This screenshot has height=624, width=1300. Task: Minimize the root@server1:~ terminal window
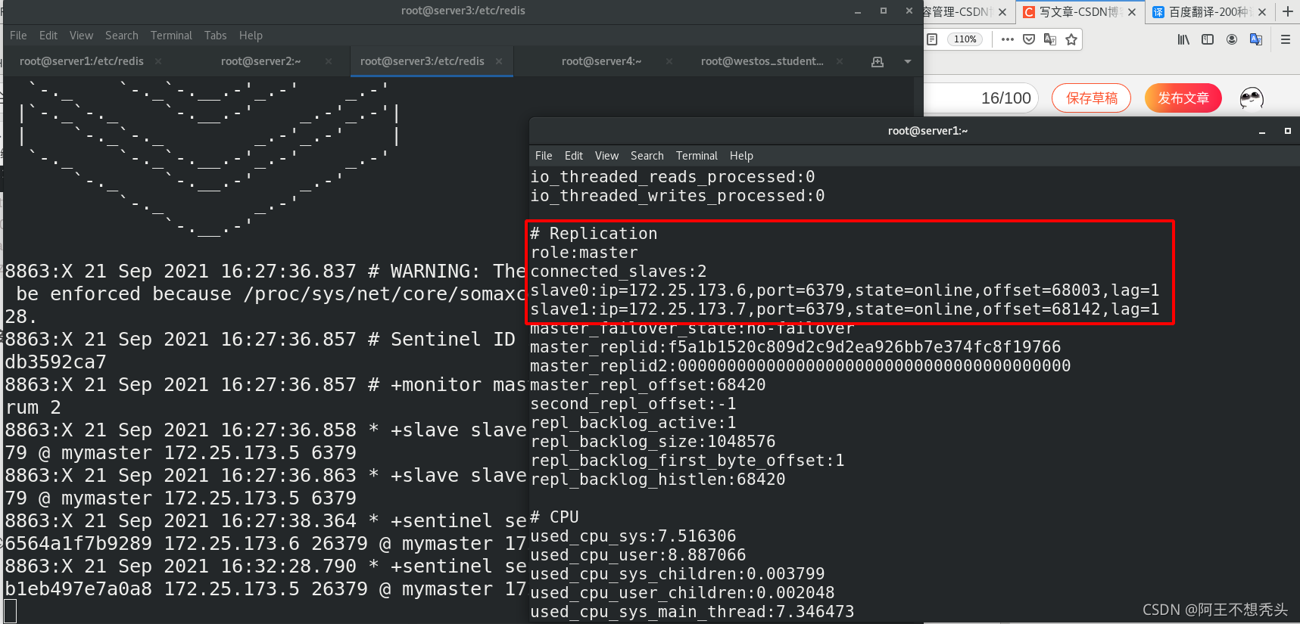click(1262, 132)
